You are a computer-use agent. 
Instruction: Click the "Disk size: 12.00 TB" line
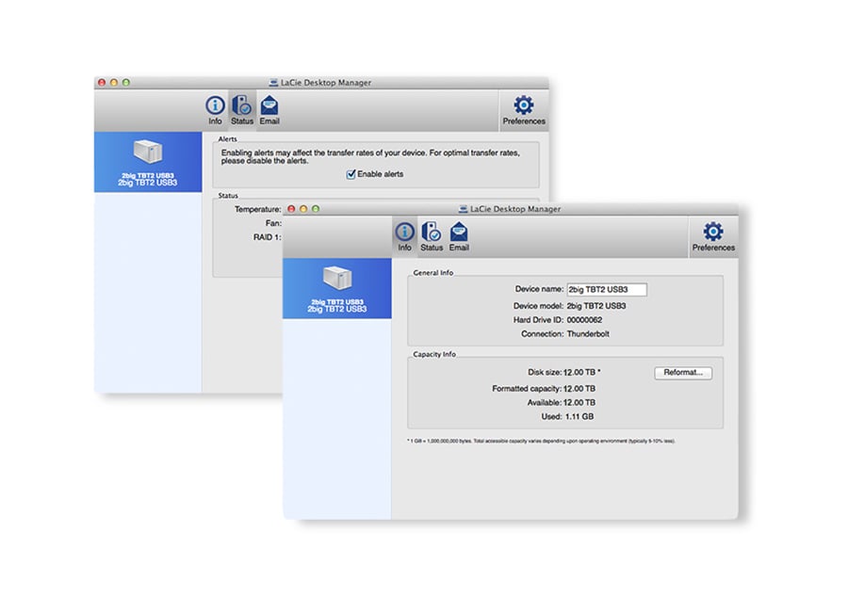point(564,373)
